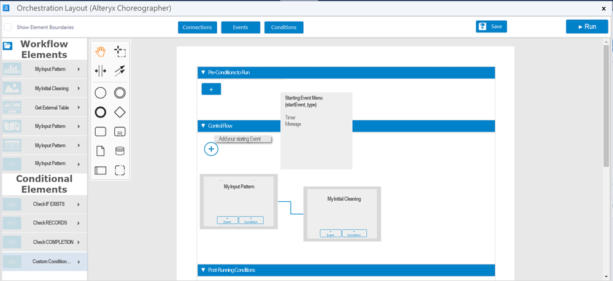The height and width of the screenshot is (281, 613).
Task: Add Event on My Initial Cleaning node
Action: pos(331,233)
